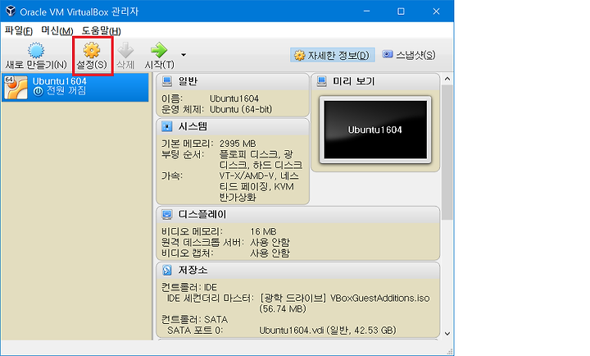Click the Ubuntu1604 preview thumbnail
Image resolution: width=590 pixels, height=356 pixels.
point(375,130)
